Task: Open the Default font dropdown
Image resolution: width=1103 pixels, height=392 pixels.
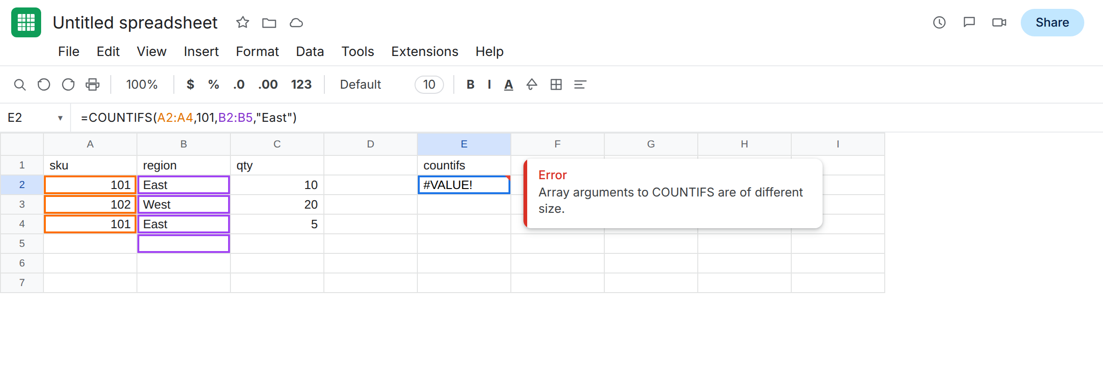Action: pyautogui.click(x=360, y=84)
